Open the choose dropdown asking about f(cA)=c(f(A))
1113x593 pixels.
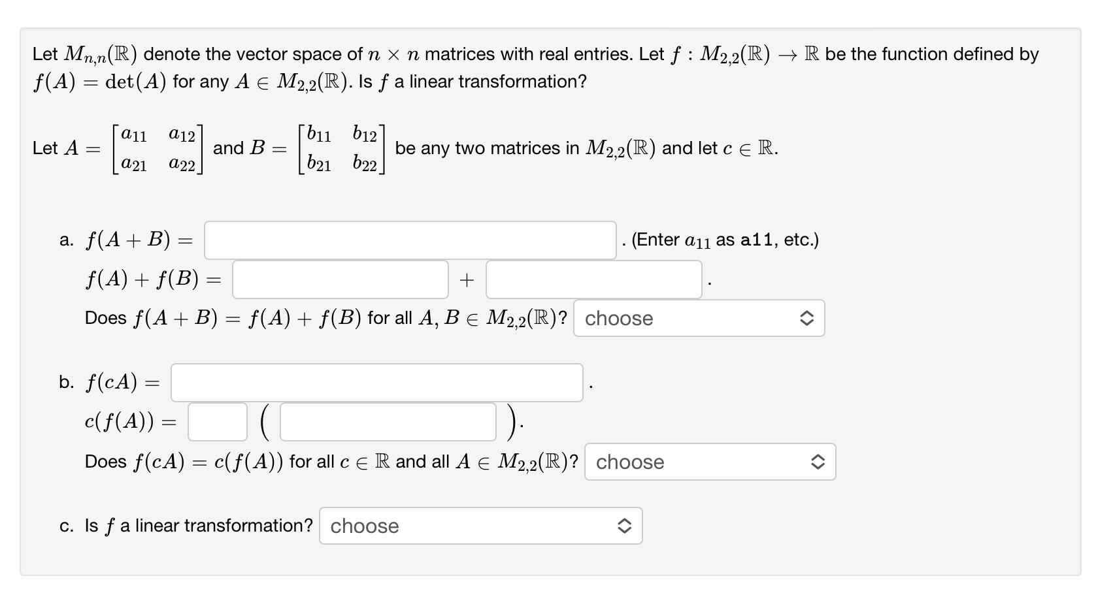pyautogui.click(x=709, y=462)
